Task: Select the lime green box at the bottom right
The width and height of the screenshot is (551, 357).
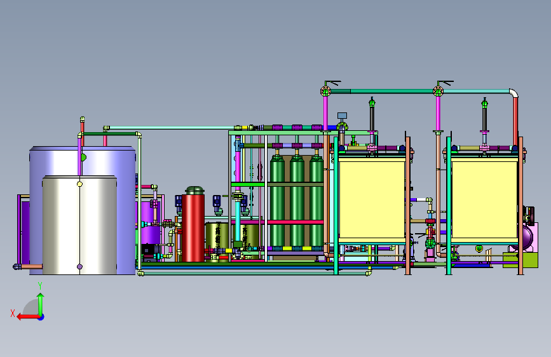Action: point(520,260)
